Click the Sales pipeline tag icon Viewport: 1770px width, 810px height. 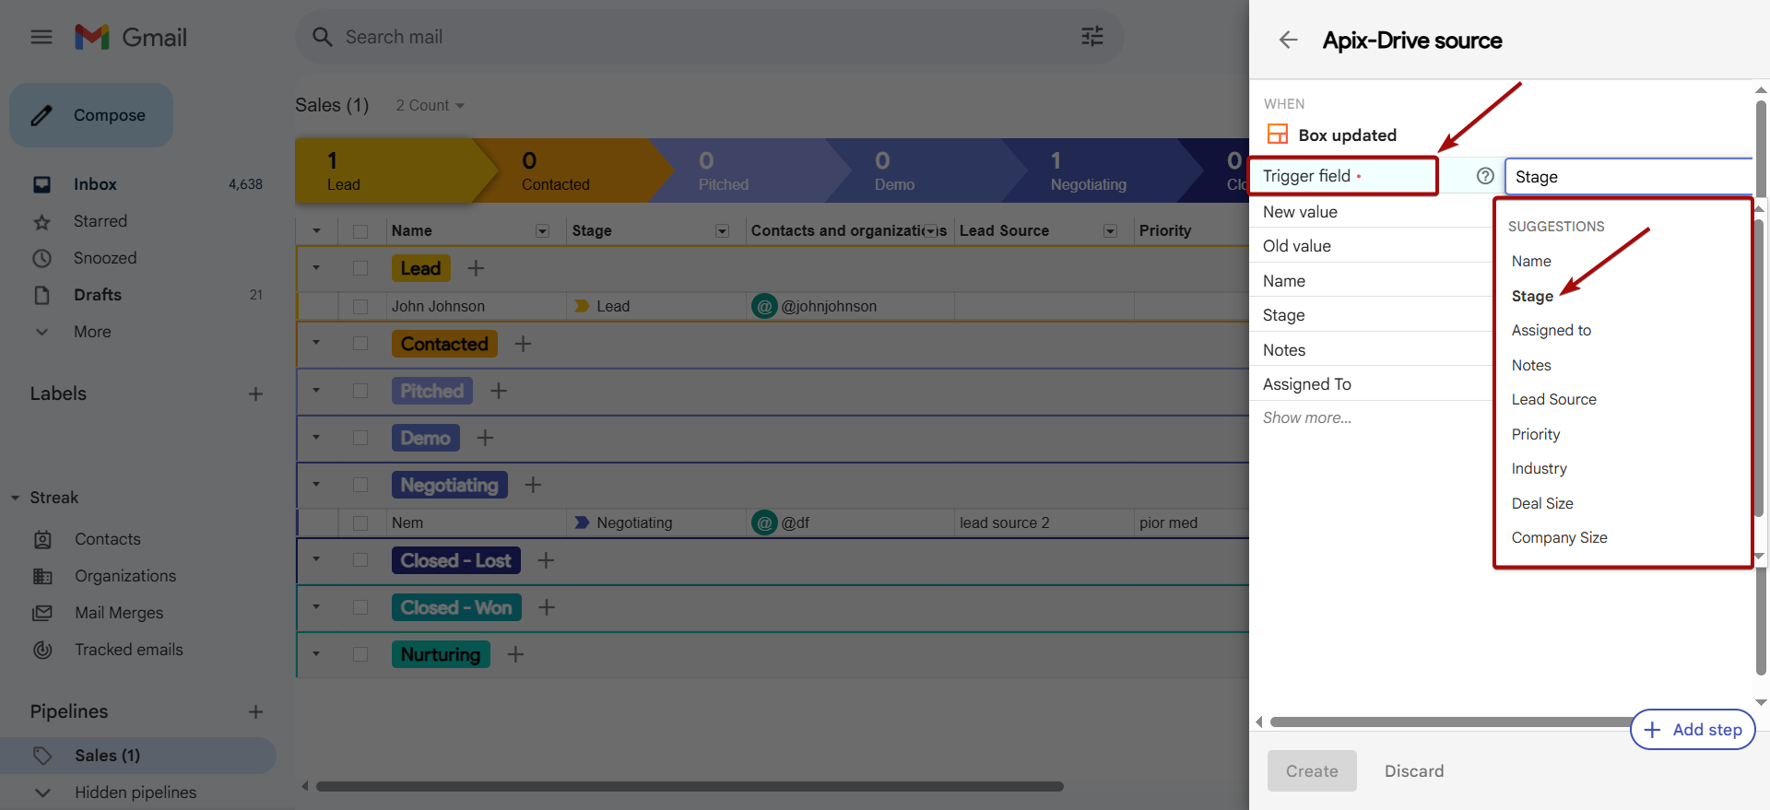(42, 756)
